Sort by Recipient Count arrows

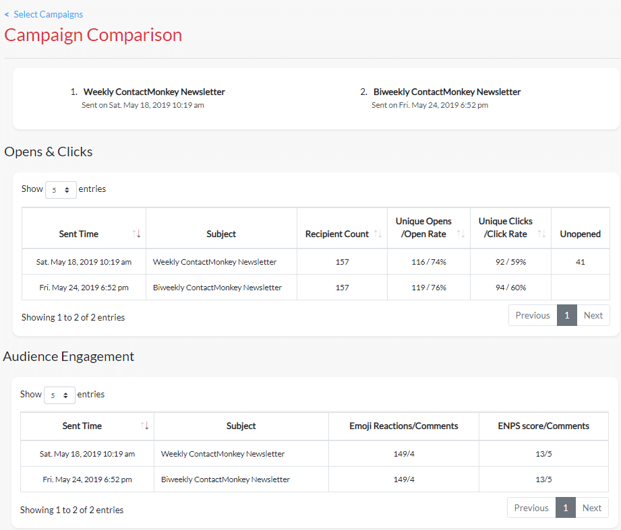coord(378,234)
